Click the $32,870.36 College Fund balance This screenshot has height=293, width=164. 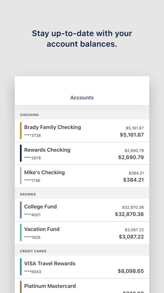[x=129, y=214]
